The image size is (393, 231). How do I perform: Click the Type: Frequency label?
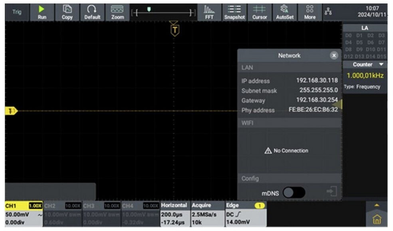tap(362, 87)
